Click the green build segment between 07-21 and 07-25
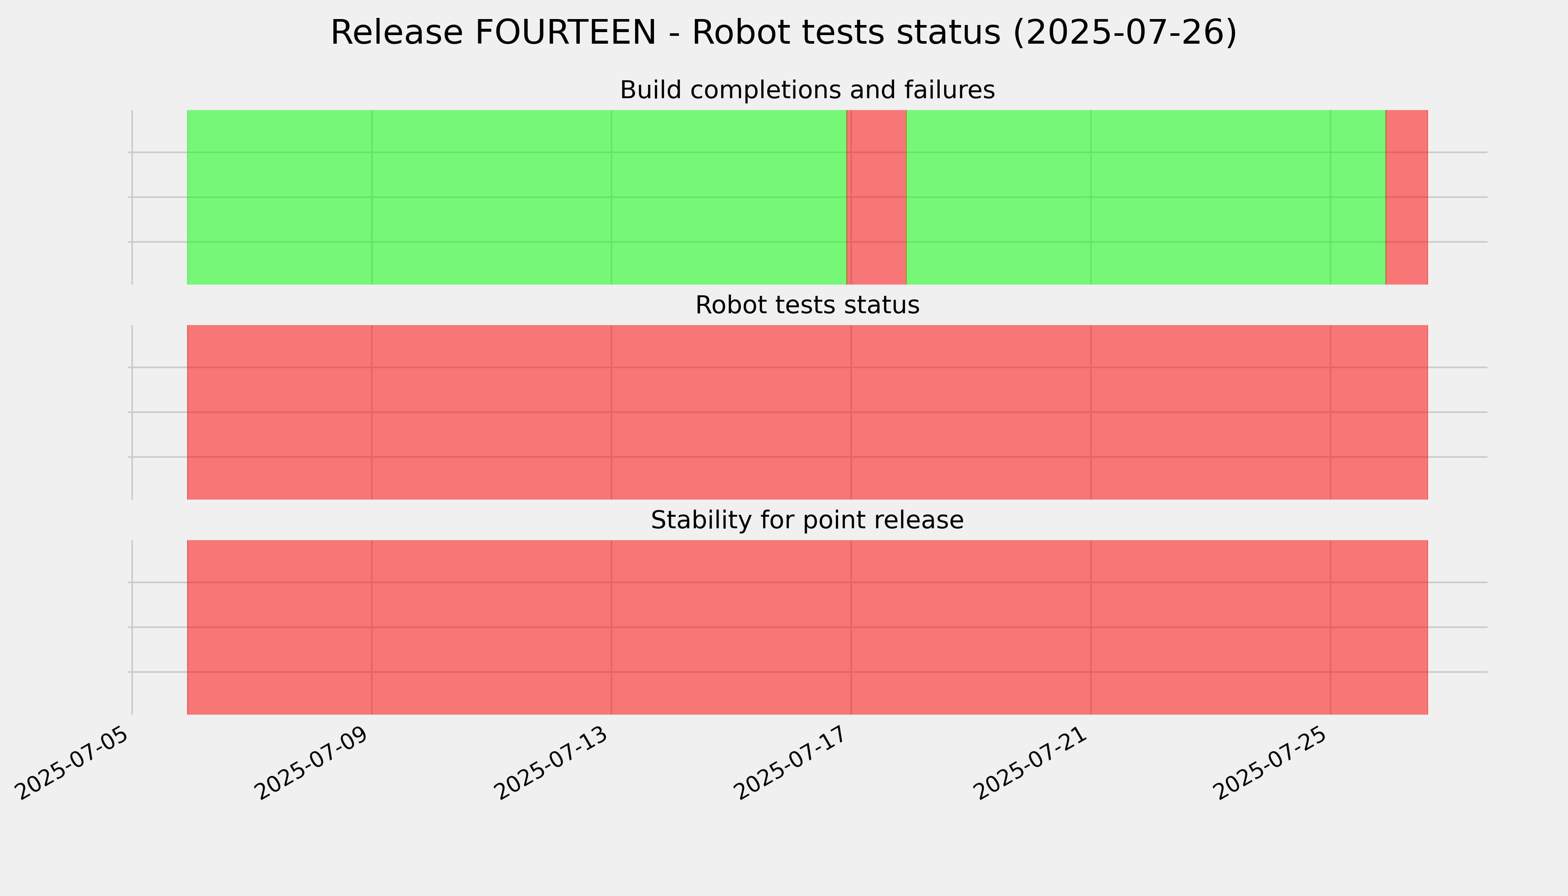 (x=1210, y=197)
